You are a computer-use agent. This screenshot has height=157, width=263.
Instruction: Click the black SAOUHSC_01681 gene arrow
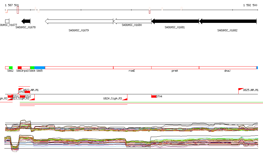point(175,21)
